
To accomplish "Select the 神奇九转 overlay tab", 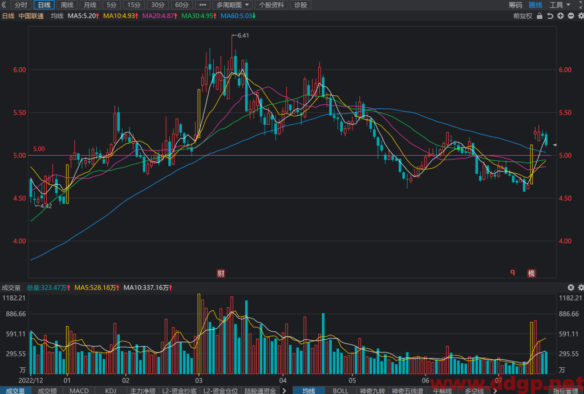I will 372,391.
